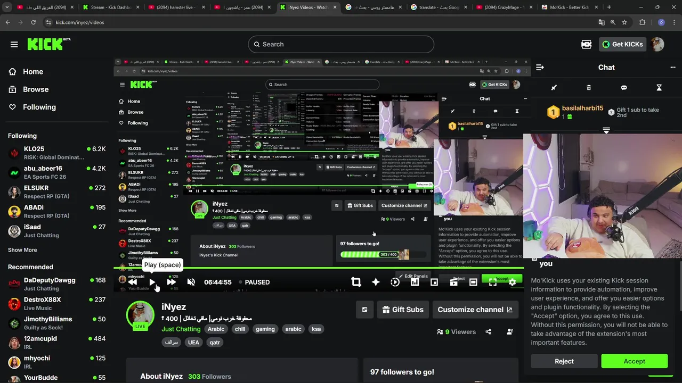Image resolution: width=682 pixels, height=383 pixels.
Task: Toggle theater mode in player
Action: pos(473,282)
